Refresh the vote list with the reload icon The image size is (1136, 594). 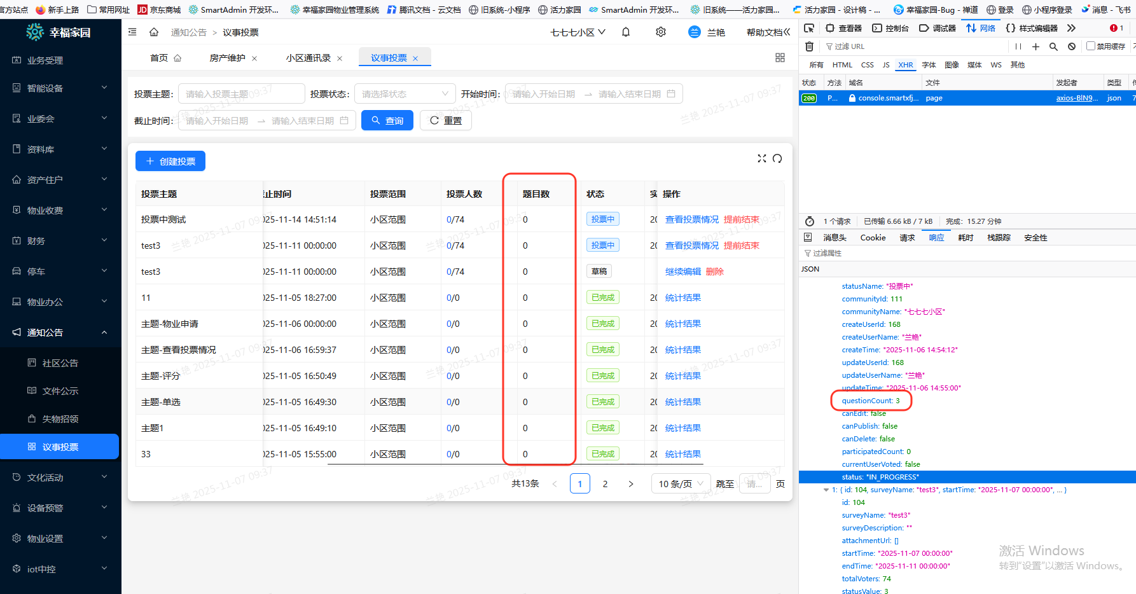pyautogui.click(x=777, y=158)
